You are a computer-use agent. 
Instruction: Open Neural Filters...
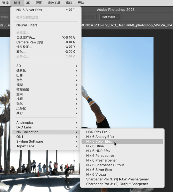click(46, 25)
